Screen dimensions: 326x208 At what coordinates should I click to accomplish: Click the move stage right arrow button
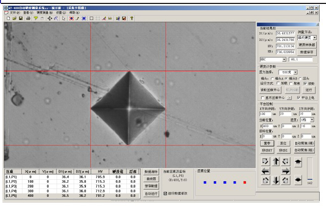click(286, 170)
